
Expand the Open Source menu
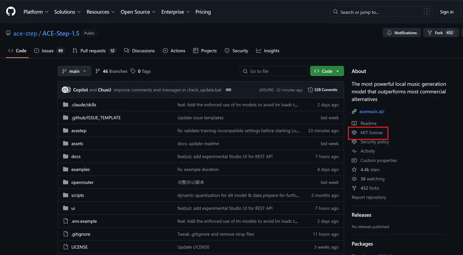click(138, 12)
